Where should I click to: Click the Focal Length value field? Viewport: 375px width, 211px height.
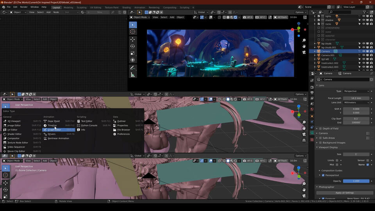(x=356, y=98)
